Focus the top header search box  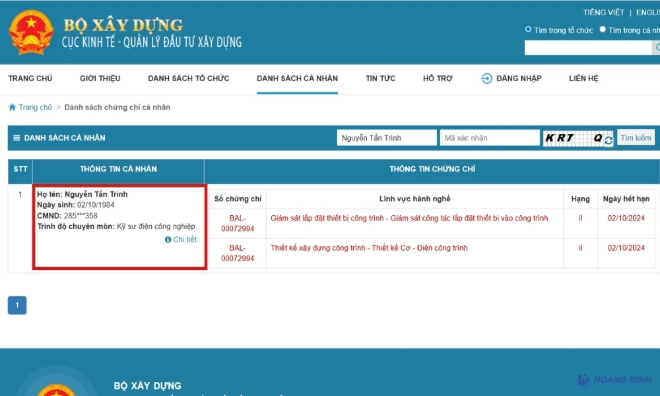click(587, 48)
